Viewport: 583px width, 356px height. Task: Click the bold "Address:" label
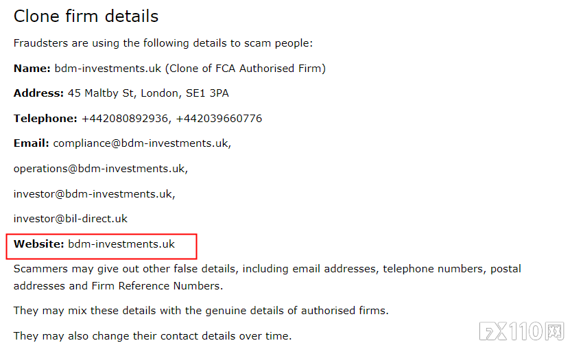38,93
